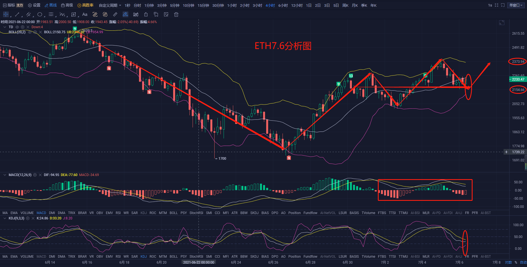Toggle 自动 auto scale

[523, 262]
